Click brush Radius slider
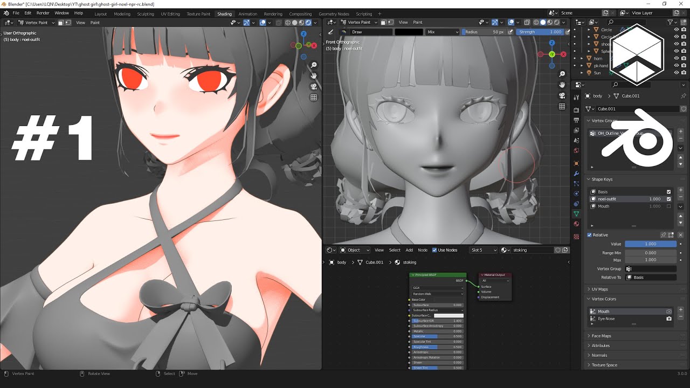Viewport: 690px width, 388px height. (x=484, y=32)
